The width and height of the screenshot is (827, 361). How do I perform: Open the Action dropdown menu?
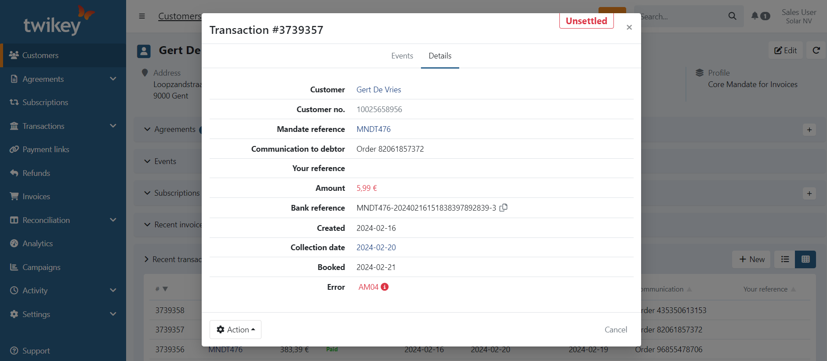[236, 330]
